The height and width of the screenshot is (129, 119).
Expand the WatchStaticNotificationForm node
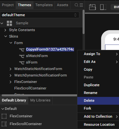pyautogui.click(x=10, y=69)
